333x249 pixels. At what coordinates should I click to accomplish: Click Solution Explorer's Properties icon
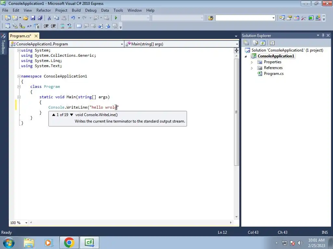coord(246,43)
